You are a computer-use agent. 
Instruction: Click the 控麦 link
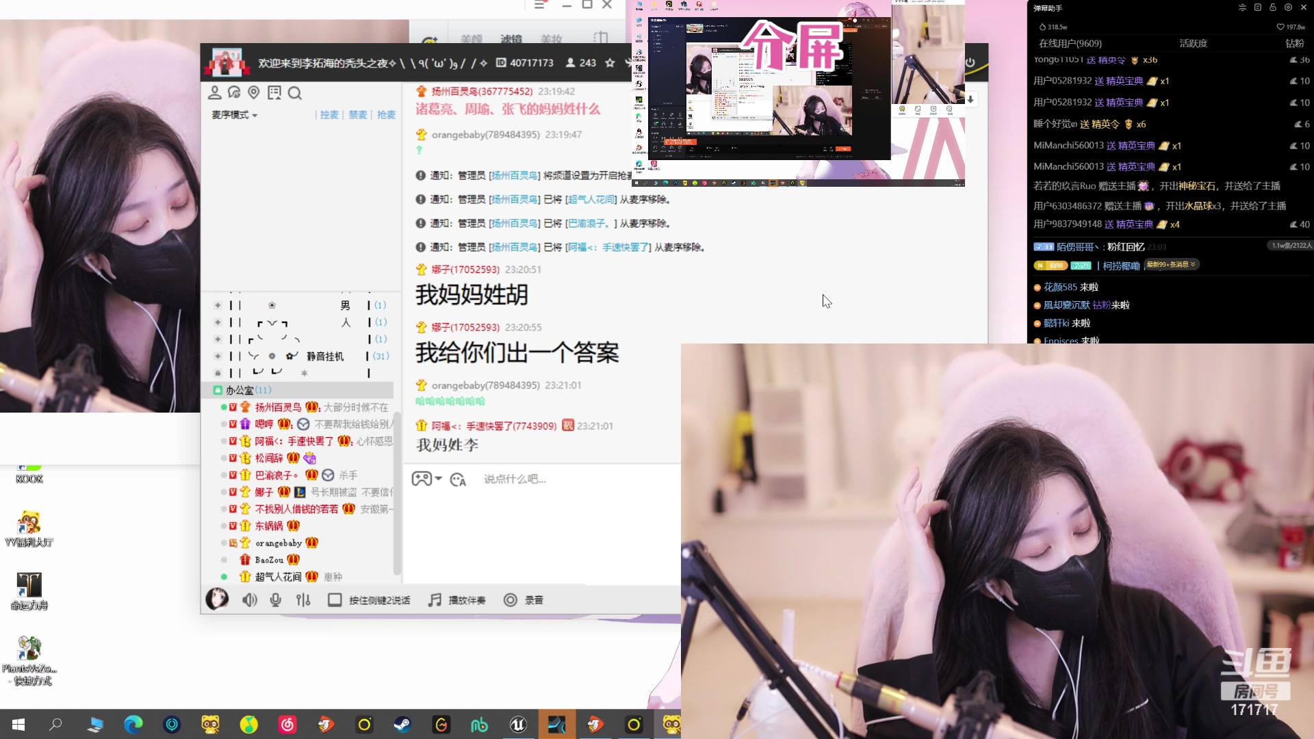pyautogui.click(x=329, y=115)
